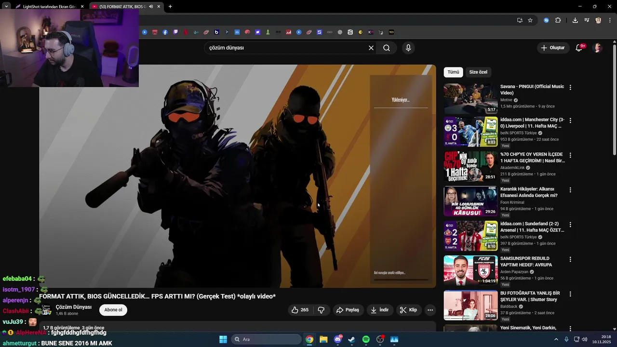Show hidden system tray icons

point(556,339)
